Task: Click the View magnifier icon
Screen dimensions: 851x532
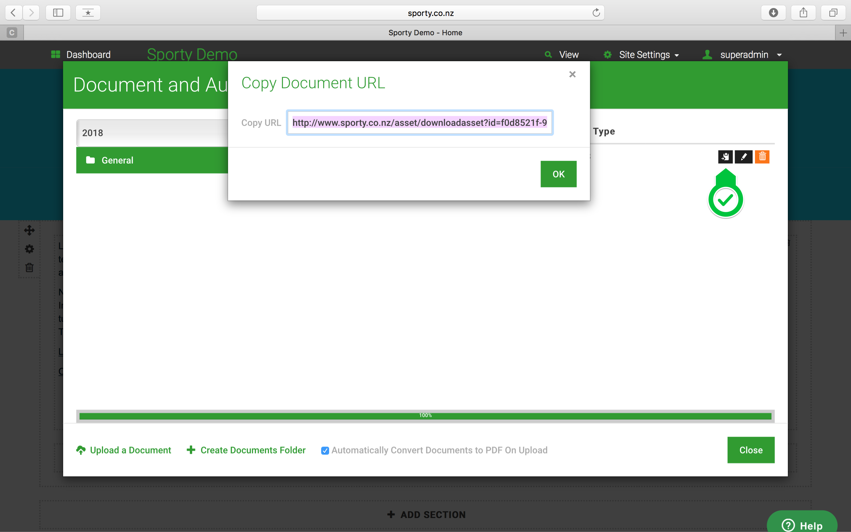Action: click(548, 55)
